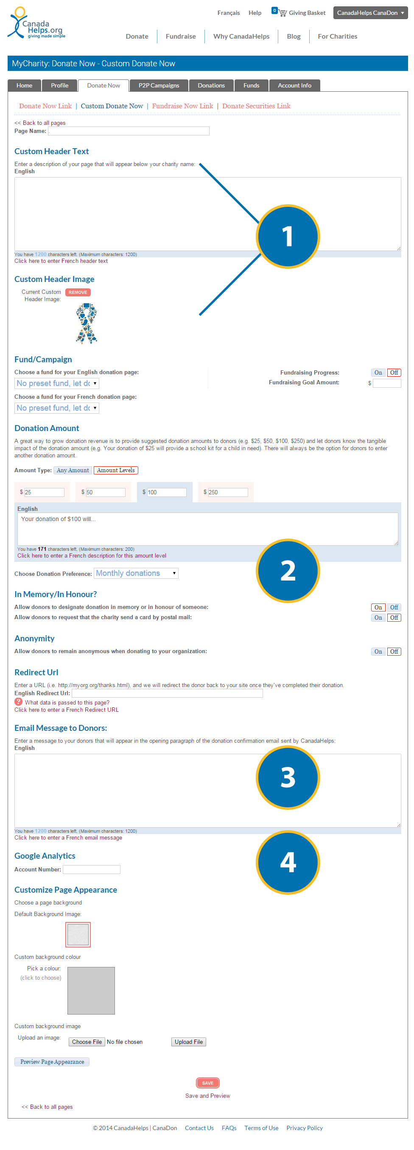Open the Account Info tab

point(294,85)
